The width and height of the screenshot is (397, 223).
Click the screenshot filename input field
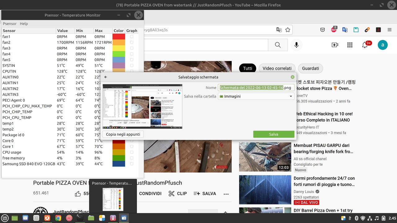tap(256, 88)
